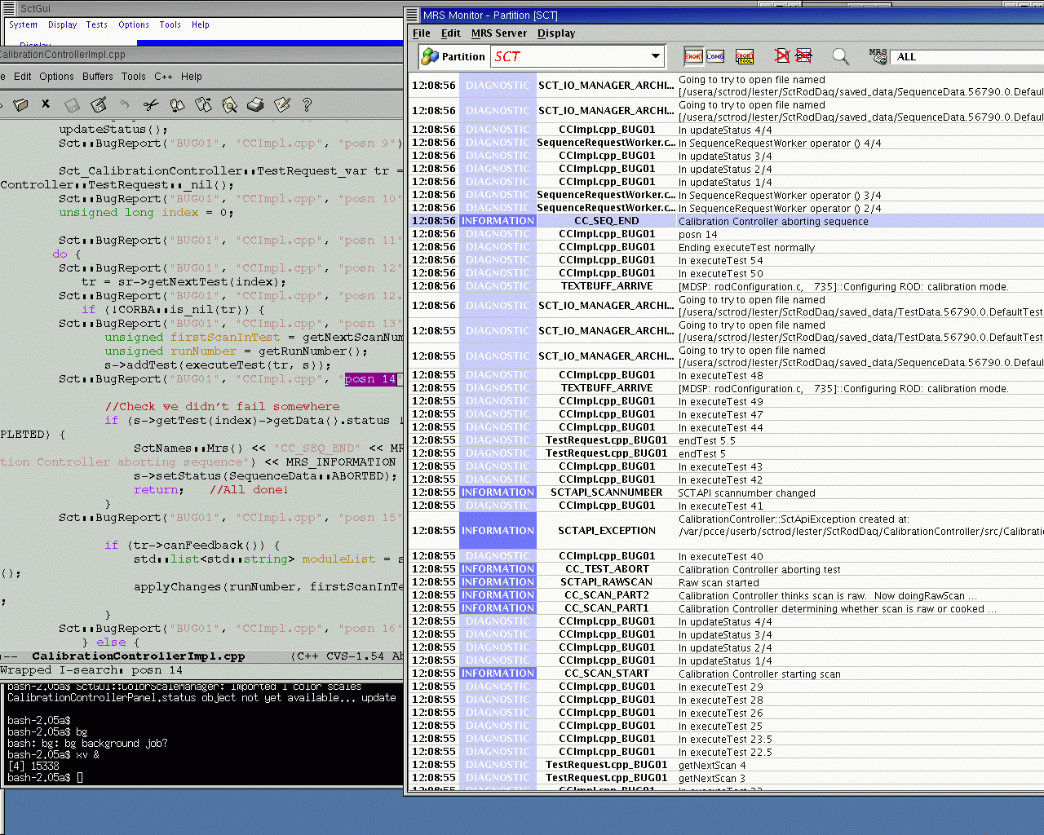Click the terminal prompt cursor line
Screen dimensions: 1044x835
pyautogui.click(x=45, y=778)
